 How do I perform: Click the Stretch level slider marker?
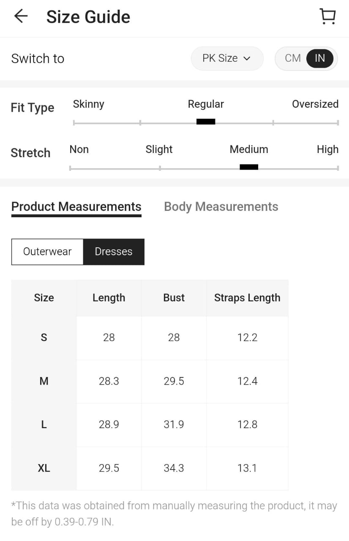[x=249, y=167]
